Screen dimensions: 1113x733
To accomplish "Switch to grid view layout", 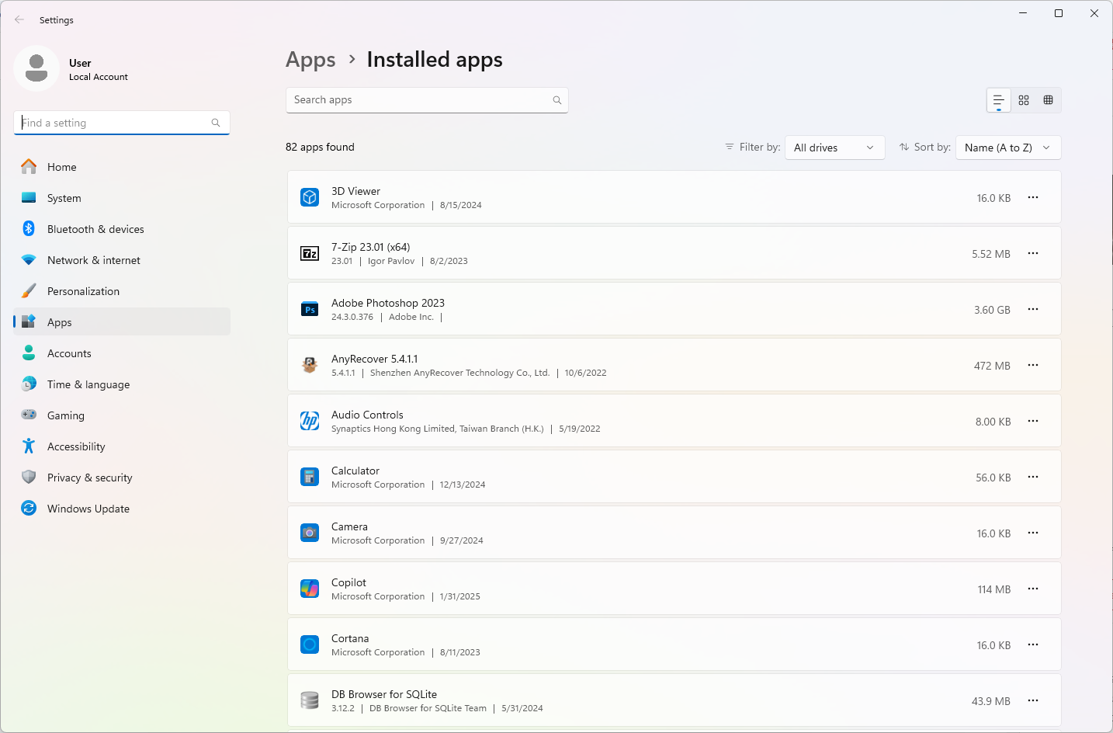I will [x=1024, y=100].
